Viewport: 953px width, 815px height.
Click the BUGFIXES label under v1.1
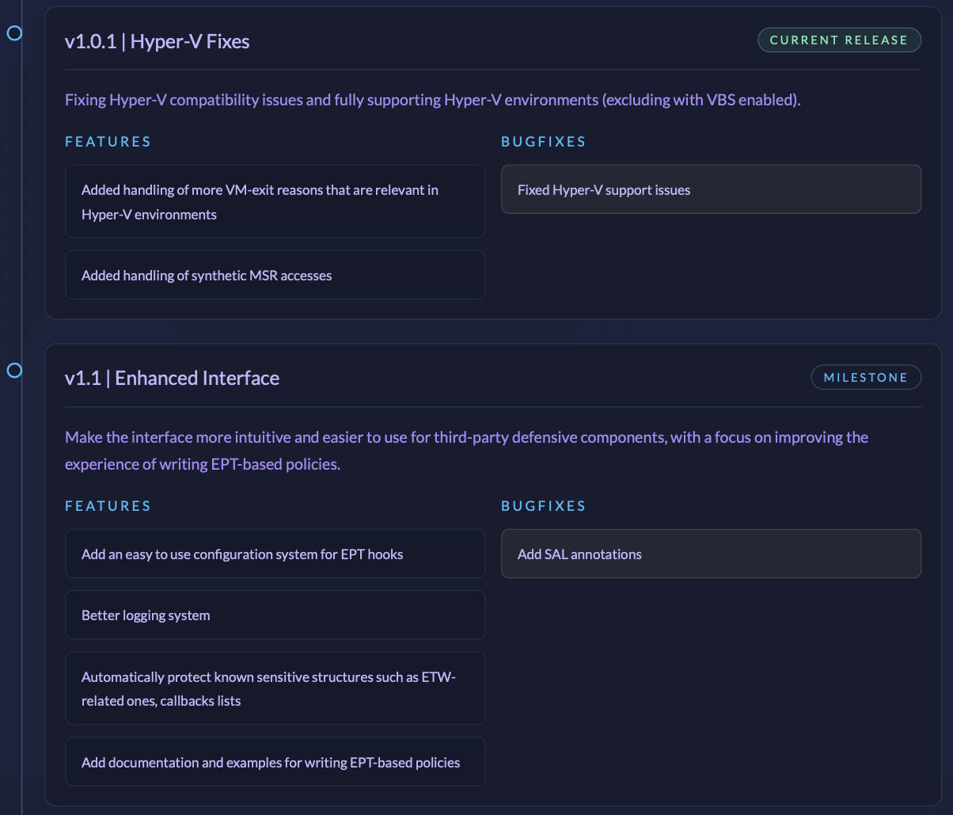click(x=544, y=506)
